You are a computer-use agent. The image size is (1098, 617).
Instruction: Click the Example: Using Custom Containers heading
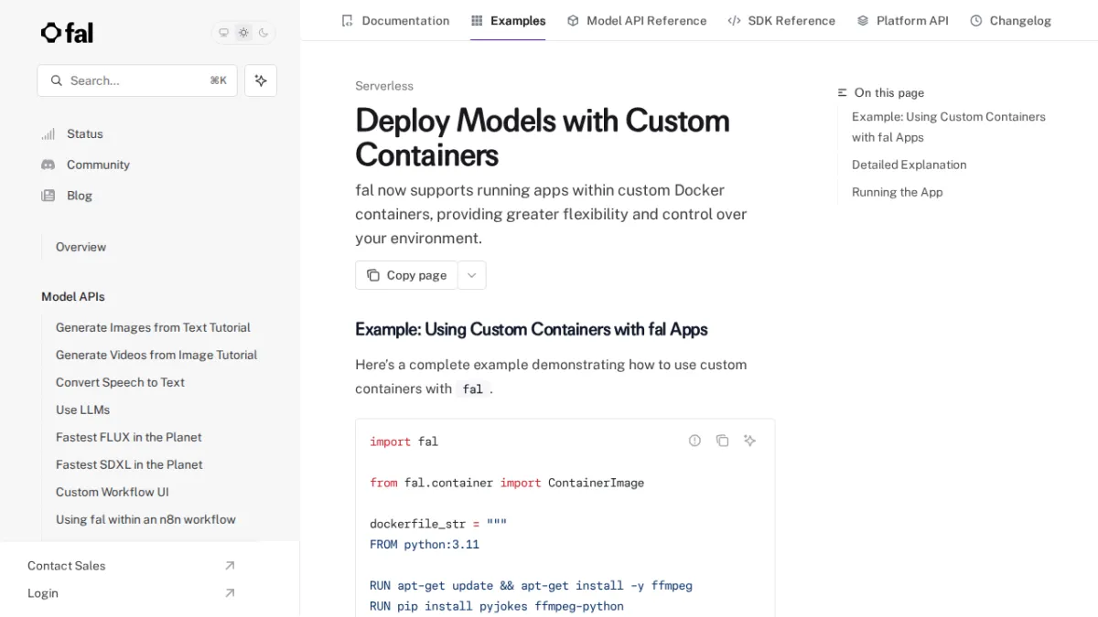pyautogui.click(x=532, y=329)
